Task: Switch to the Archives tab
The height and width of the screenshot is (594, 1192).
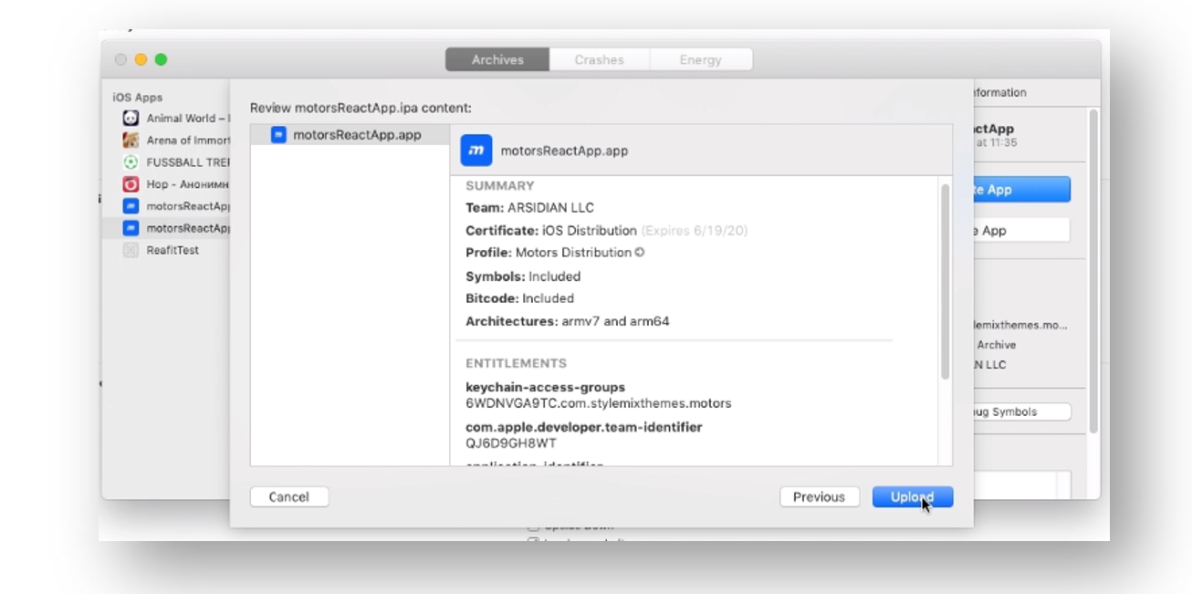Action: 497,60
